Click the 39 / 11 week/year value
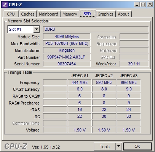Viewport: 155px width, 152px height. [134, 64]
